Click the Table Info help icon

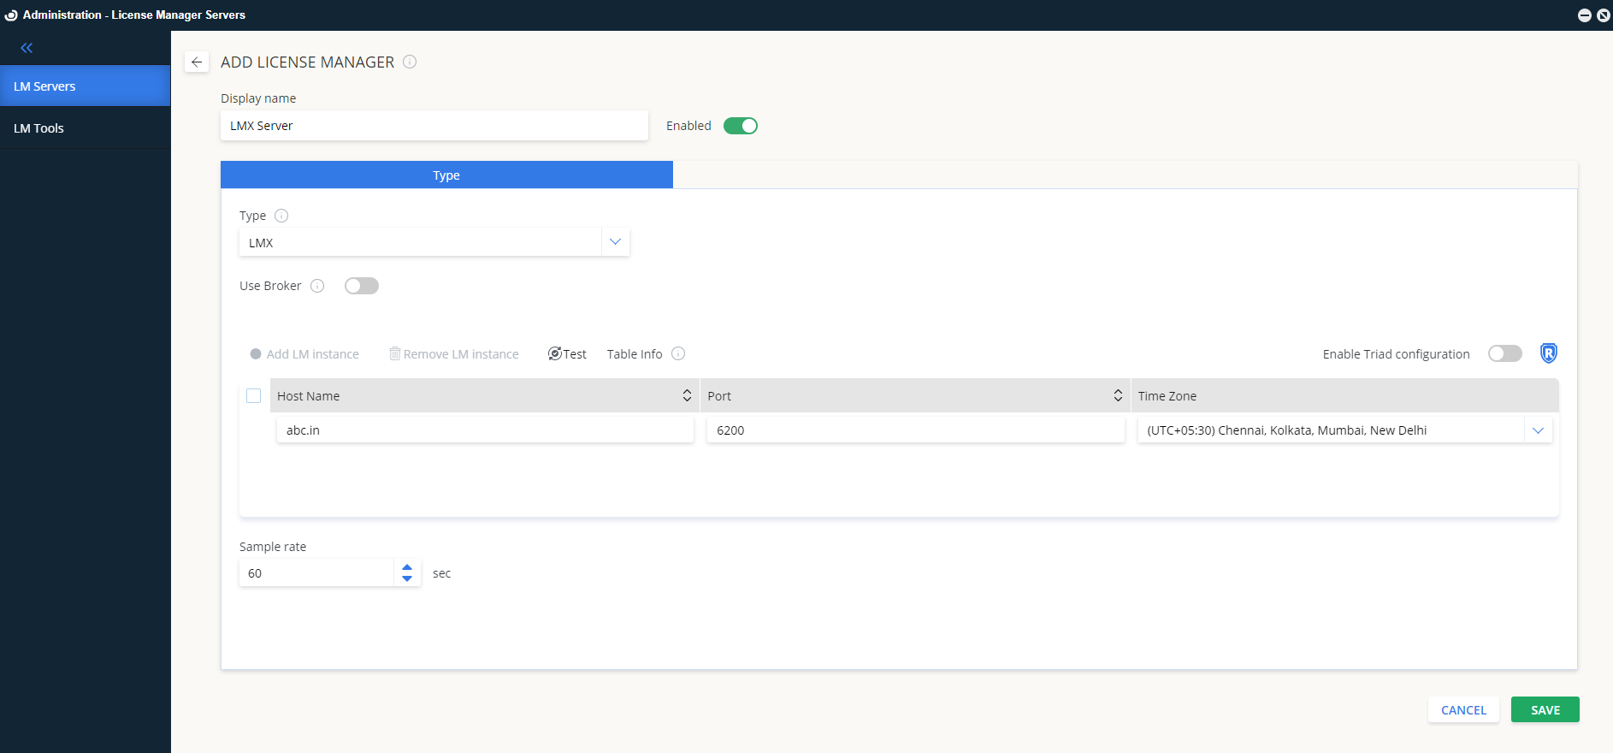[678, 353]
